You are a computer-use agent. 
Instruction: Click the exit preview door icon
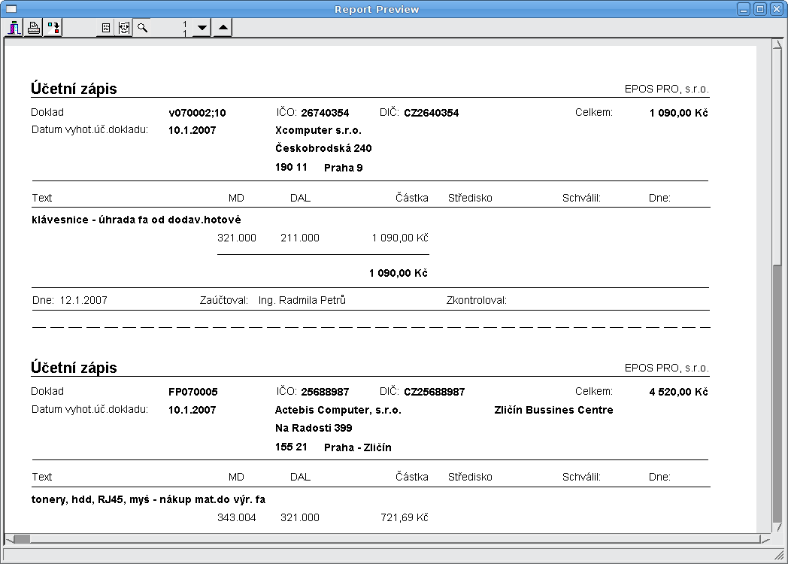pyautogui.click(x=14, y=29)
